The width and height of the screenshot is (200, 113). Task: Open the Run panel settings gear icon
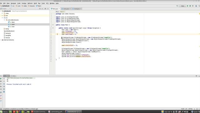coord(197,76)
